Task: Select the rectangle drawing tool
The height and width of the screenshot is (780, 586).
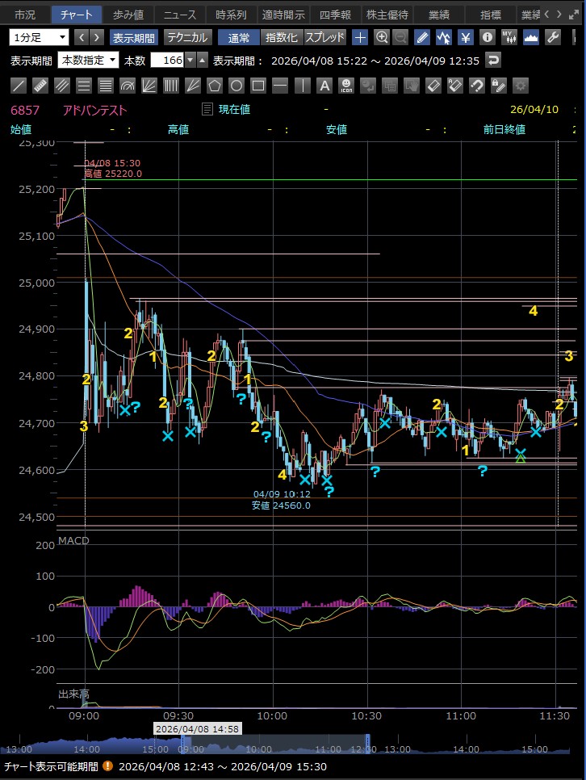Action: 258,86
